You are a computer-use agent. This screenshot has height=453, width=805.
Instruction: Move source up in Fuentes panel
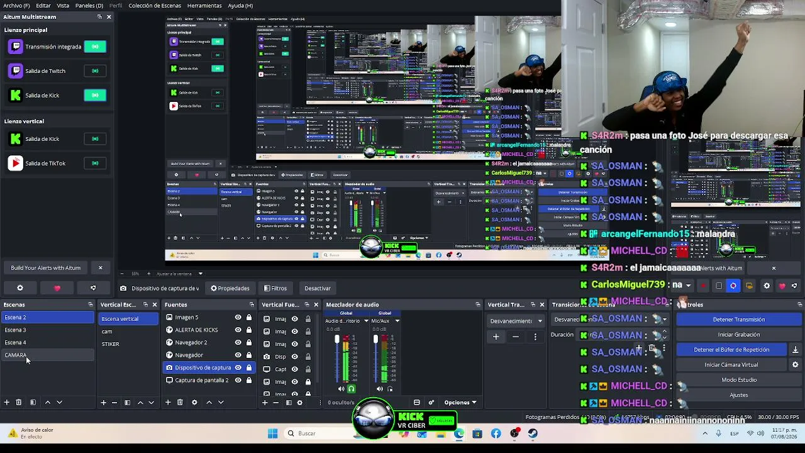[209, 402]
